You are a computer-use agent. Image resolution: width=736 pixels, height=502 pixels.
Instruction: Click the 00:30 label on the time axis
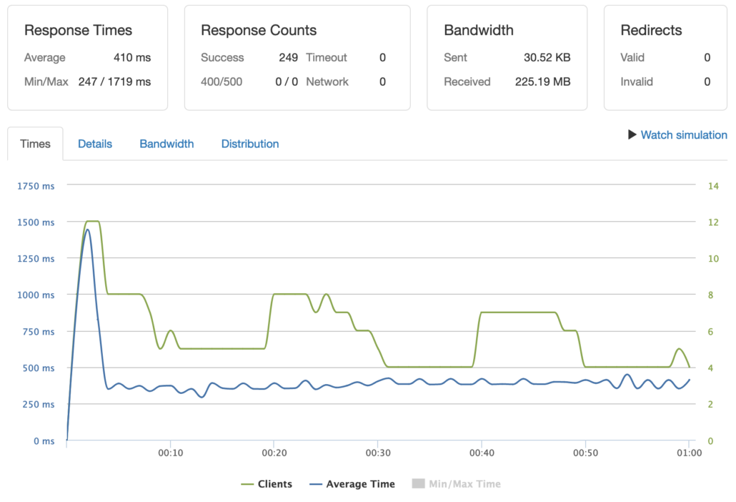pos(379,453)
